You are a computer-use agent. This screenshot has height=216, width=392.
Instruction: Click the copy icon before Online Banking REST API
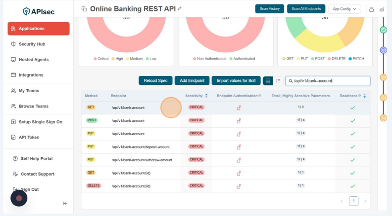pos(84,9)
